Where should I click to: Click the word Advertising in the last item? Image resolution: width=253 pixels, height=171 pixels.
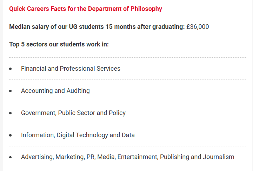point(37,157)
